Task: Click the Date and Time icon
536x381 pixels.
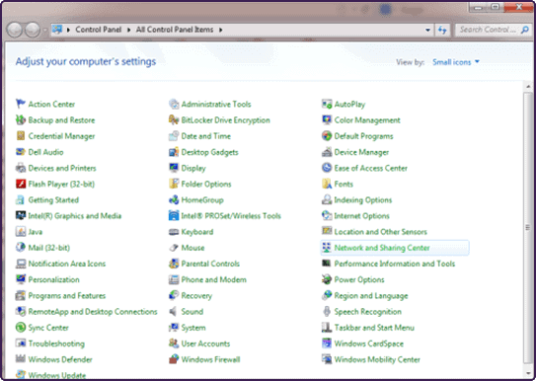Action: [x=174, y=135]
